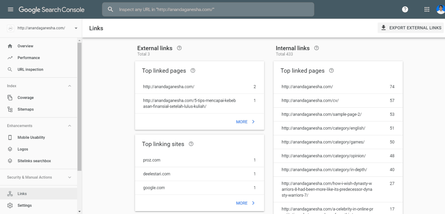
Task: Click the Export External Links button
Action: (411, 28)
